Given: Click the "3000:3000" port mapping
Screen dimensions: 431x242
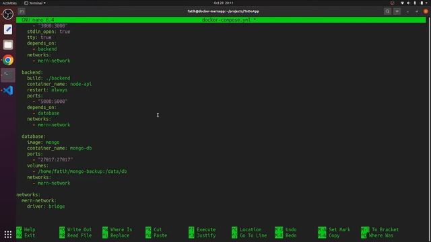Looking at the screenshot, I should [x=53, y=26].
